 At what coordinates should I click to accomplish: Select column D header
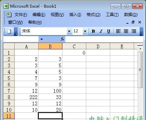[98, 46]
